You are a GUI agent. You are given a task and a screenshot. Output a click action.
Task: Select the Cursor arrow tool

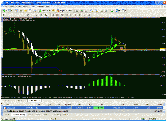tap(4, 15)
